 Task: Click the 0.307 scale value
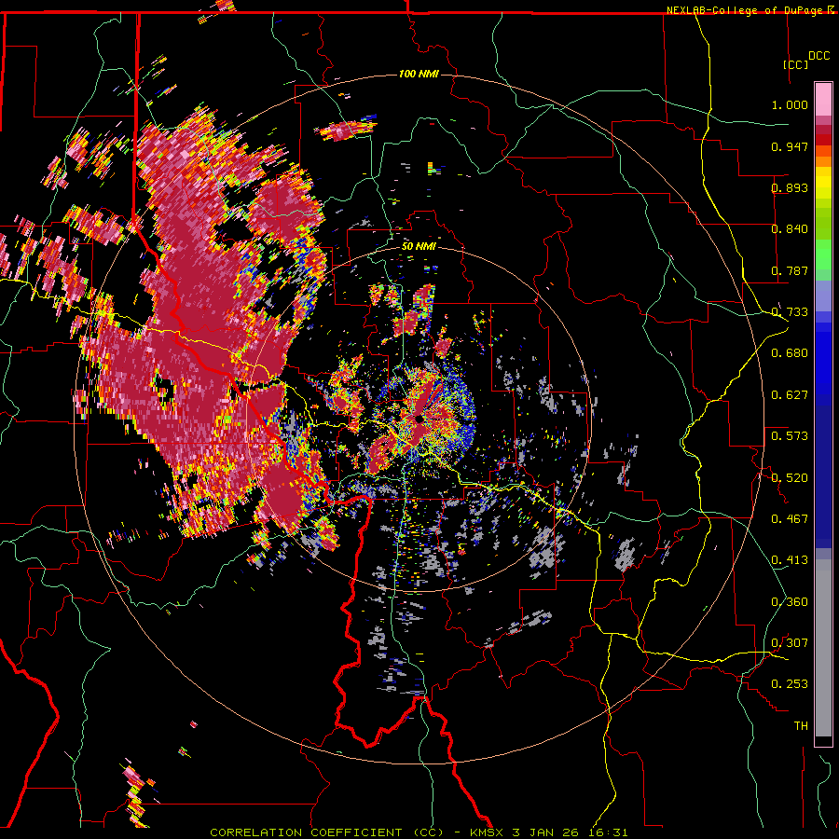pos(790,643)
